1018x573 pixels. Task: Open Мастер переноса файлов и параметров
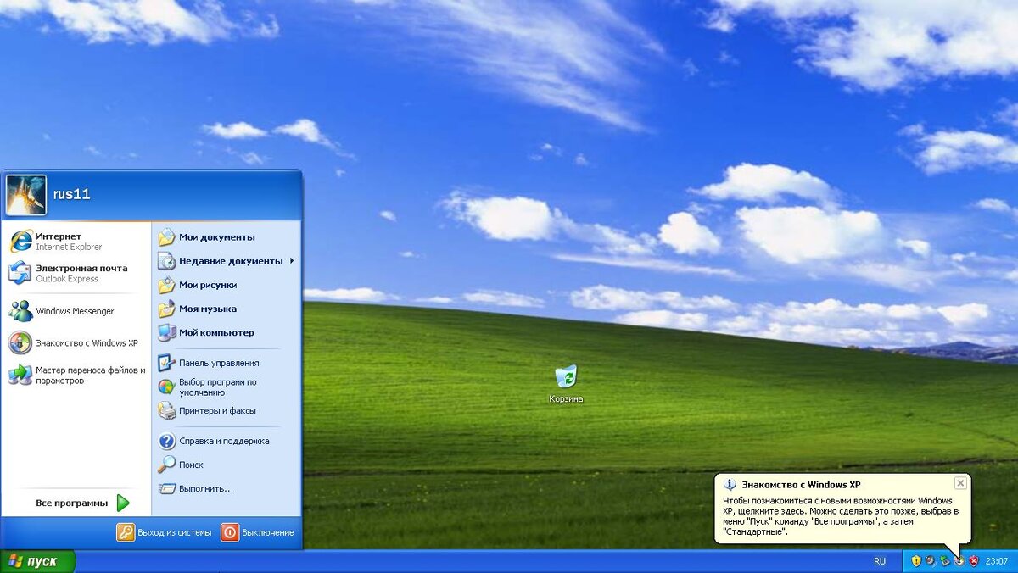point(76,376)
